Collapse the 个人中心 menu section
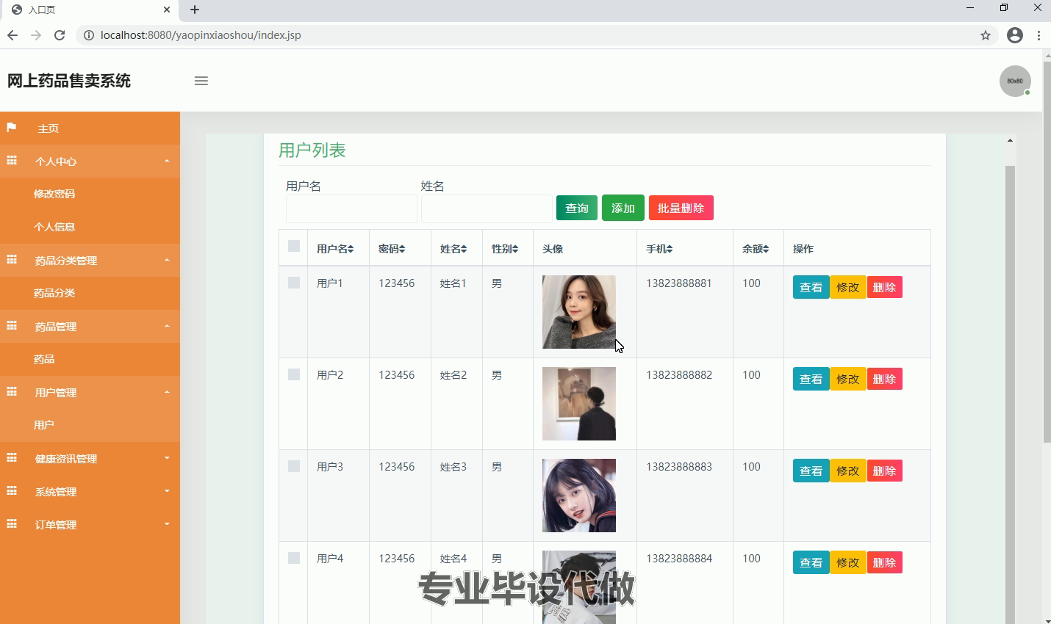The image size is (1051, 624). (x=90, y=161)
